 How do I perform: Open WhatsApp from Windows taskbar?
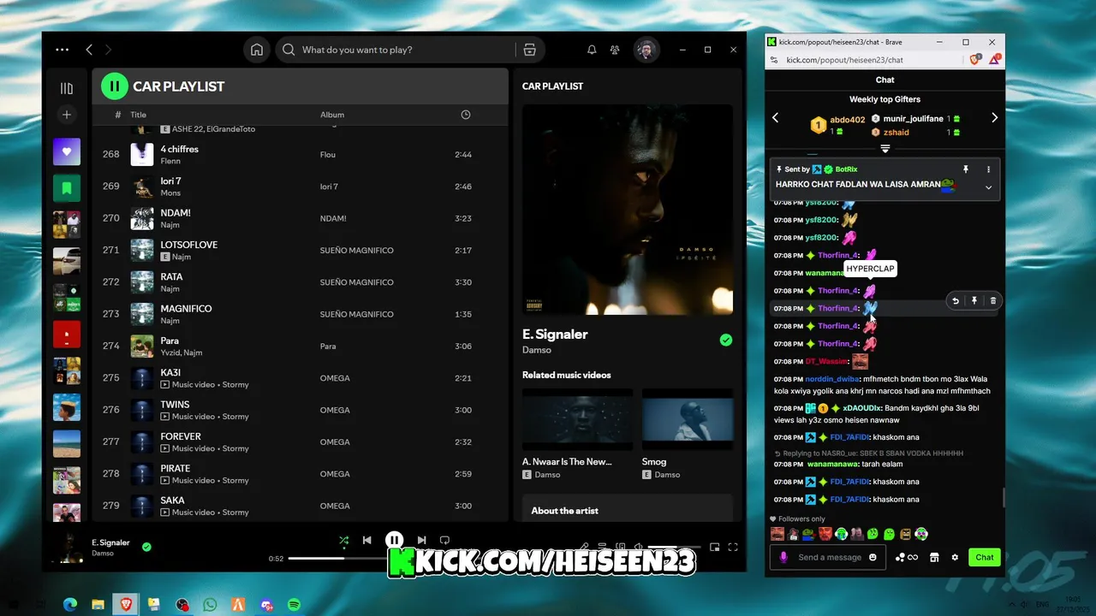pos(210,605)
